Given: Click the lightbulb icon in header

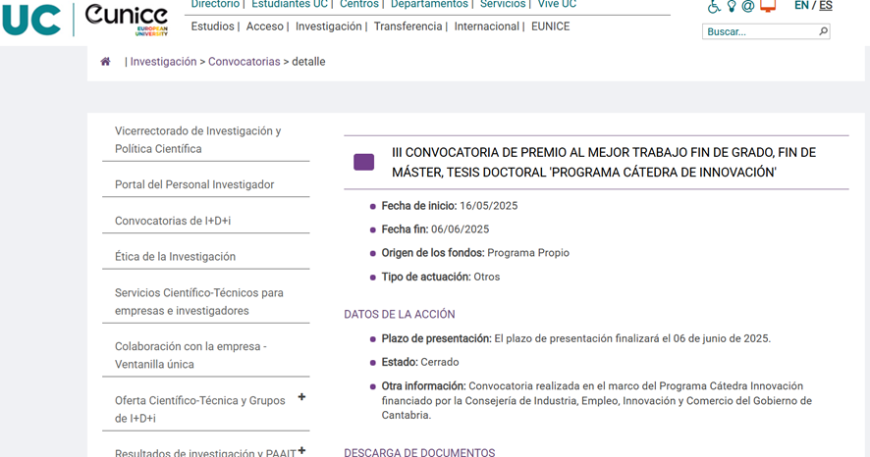Looking at the screenshot, I should click(732, 7).
